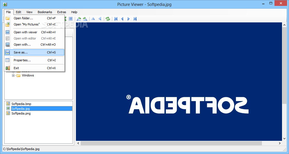Close the open File menu tab
This screenshot has width=289, height=154.
pyautogui.click(x=8, y=12)
